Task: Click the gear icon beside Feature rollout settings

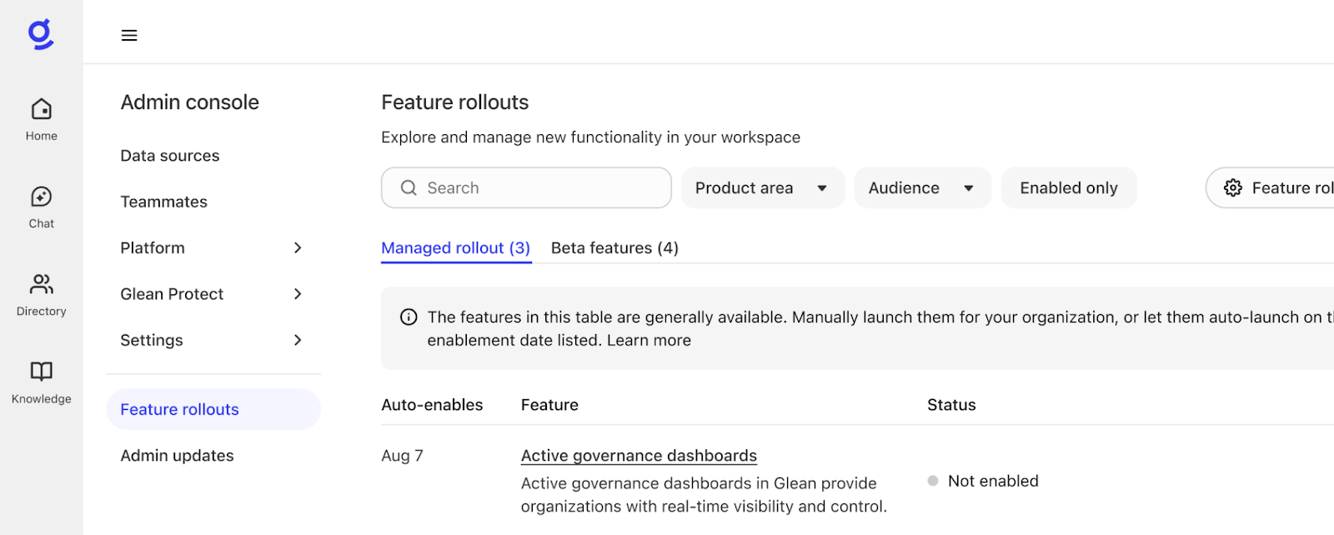Action: pyautogui.click(x=1233, y=188)
